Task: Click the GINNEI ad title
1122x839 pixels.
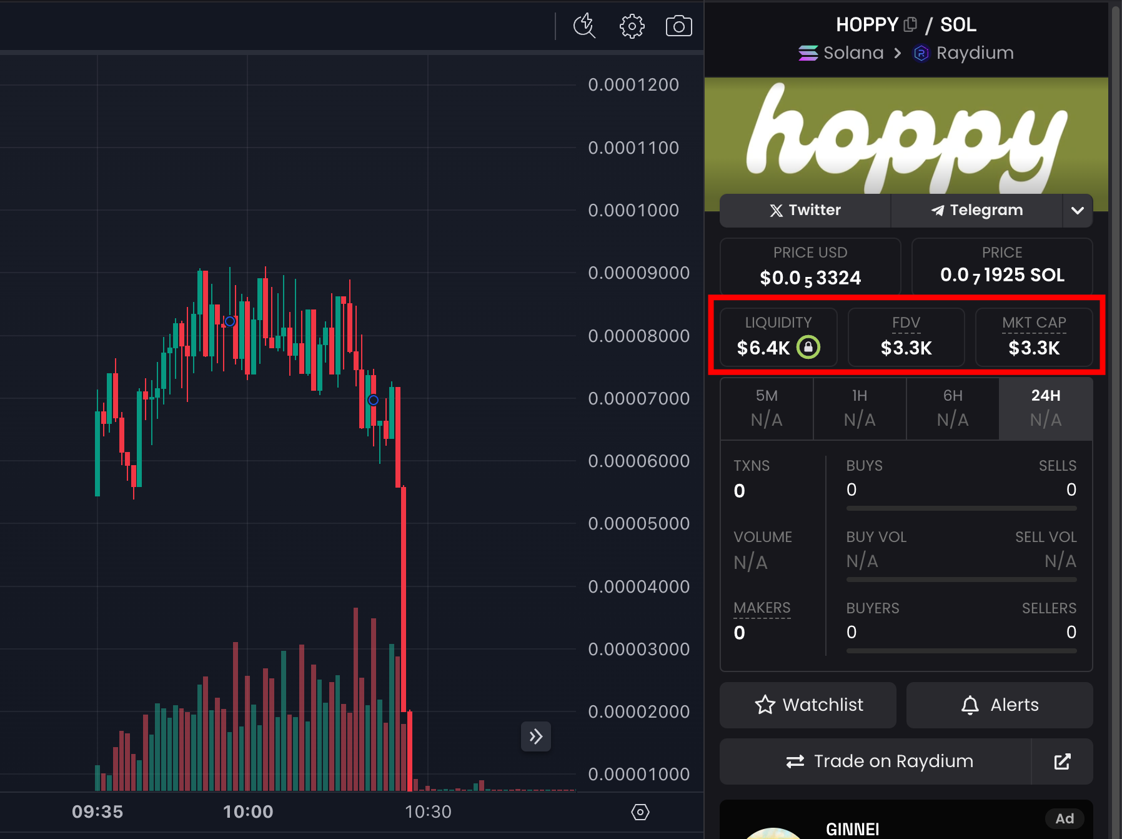Action: click(x=852, y=829)
